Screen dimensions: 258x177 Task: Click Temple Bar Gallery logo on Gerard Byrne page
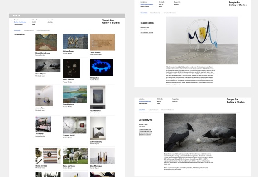click(x=236, y=101)
